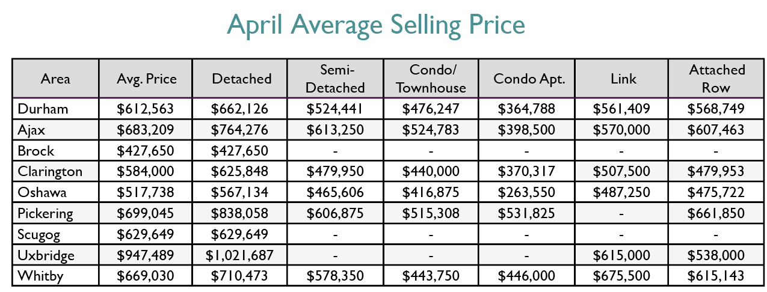Image resolution: width=767 pixels, height=292 pixels.
Task: Select the Ajax area cell
Action: pyautogui.click(x=32, y=129)
